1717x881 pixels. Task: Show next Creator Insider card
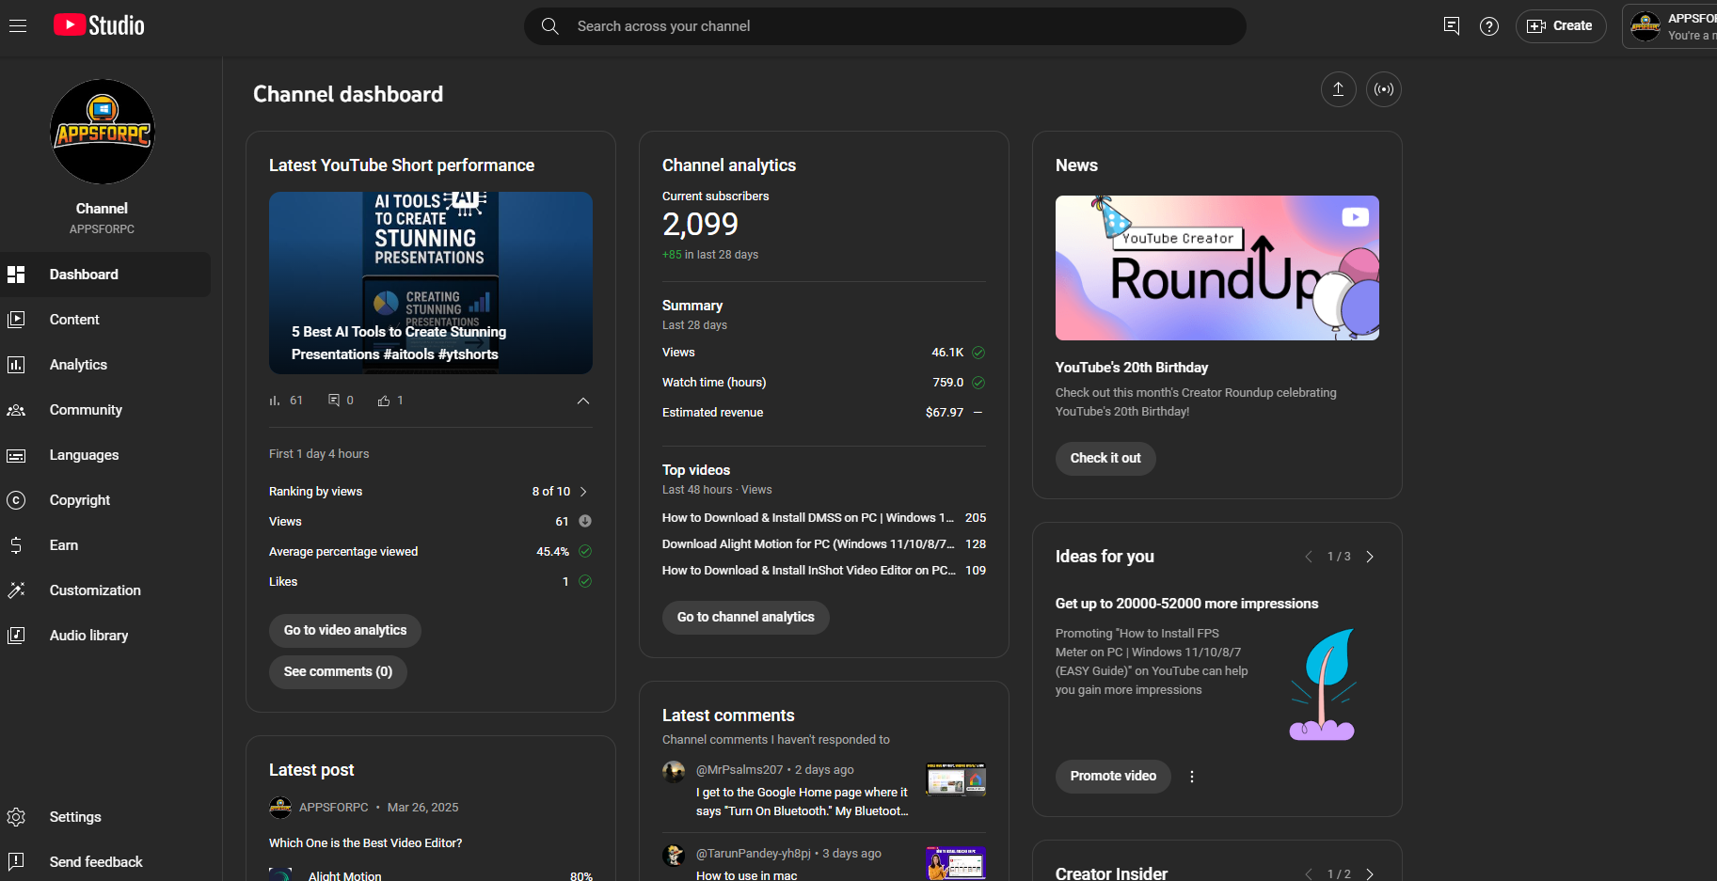(x=1370, y=874)
